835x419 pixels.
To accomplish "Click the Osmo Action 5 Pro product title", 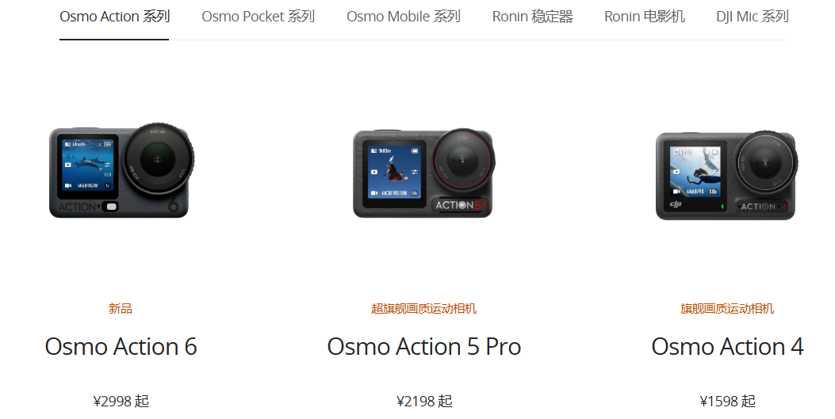I will click(x=424, y=347).
